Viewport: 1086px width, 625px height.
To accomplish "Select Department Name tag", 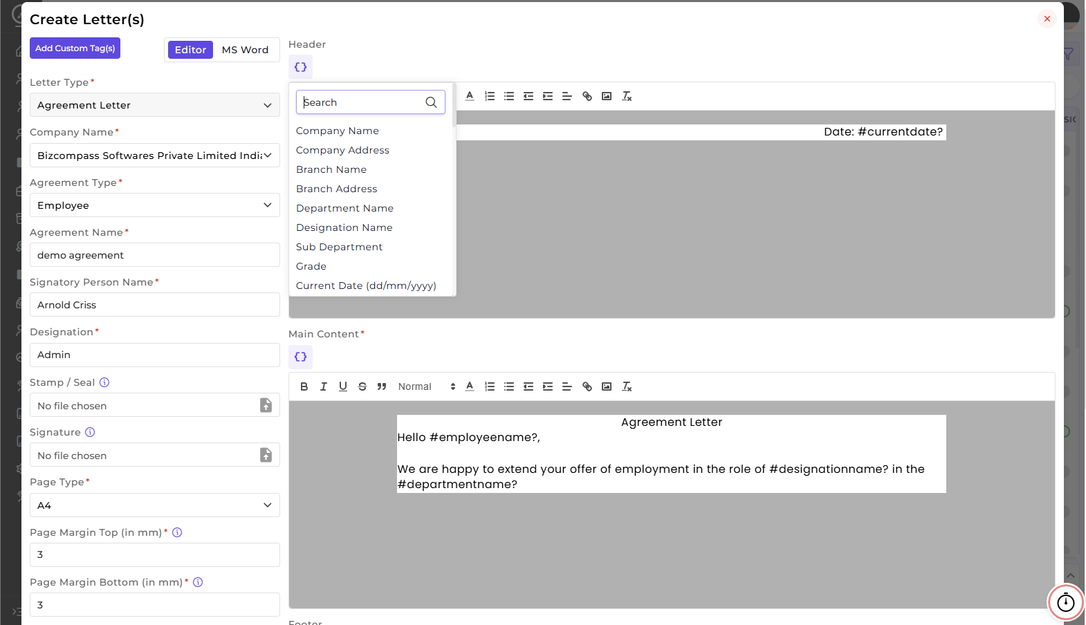I will pos(344,208).
